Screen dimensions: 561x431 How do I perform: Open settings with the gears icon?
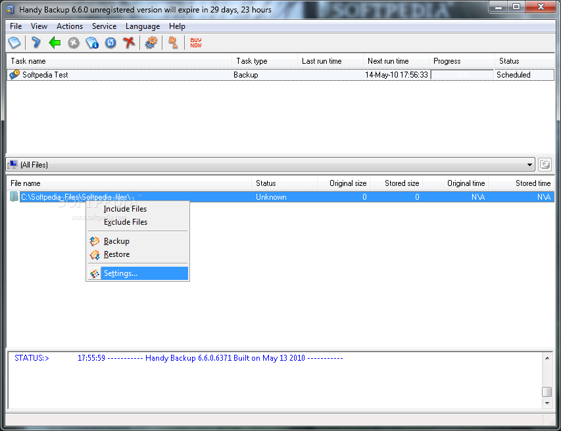(151, 43)
